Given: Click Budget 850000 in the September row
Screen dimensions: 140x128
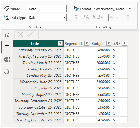Looking at the screenshot, I should [x=101, y=101].
